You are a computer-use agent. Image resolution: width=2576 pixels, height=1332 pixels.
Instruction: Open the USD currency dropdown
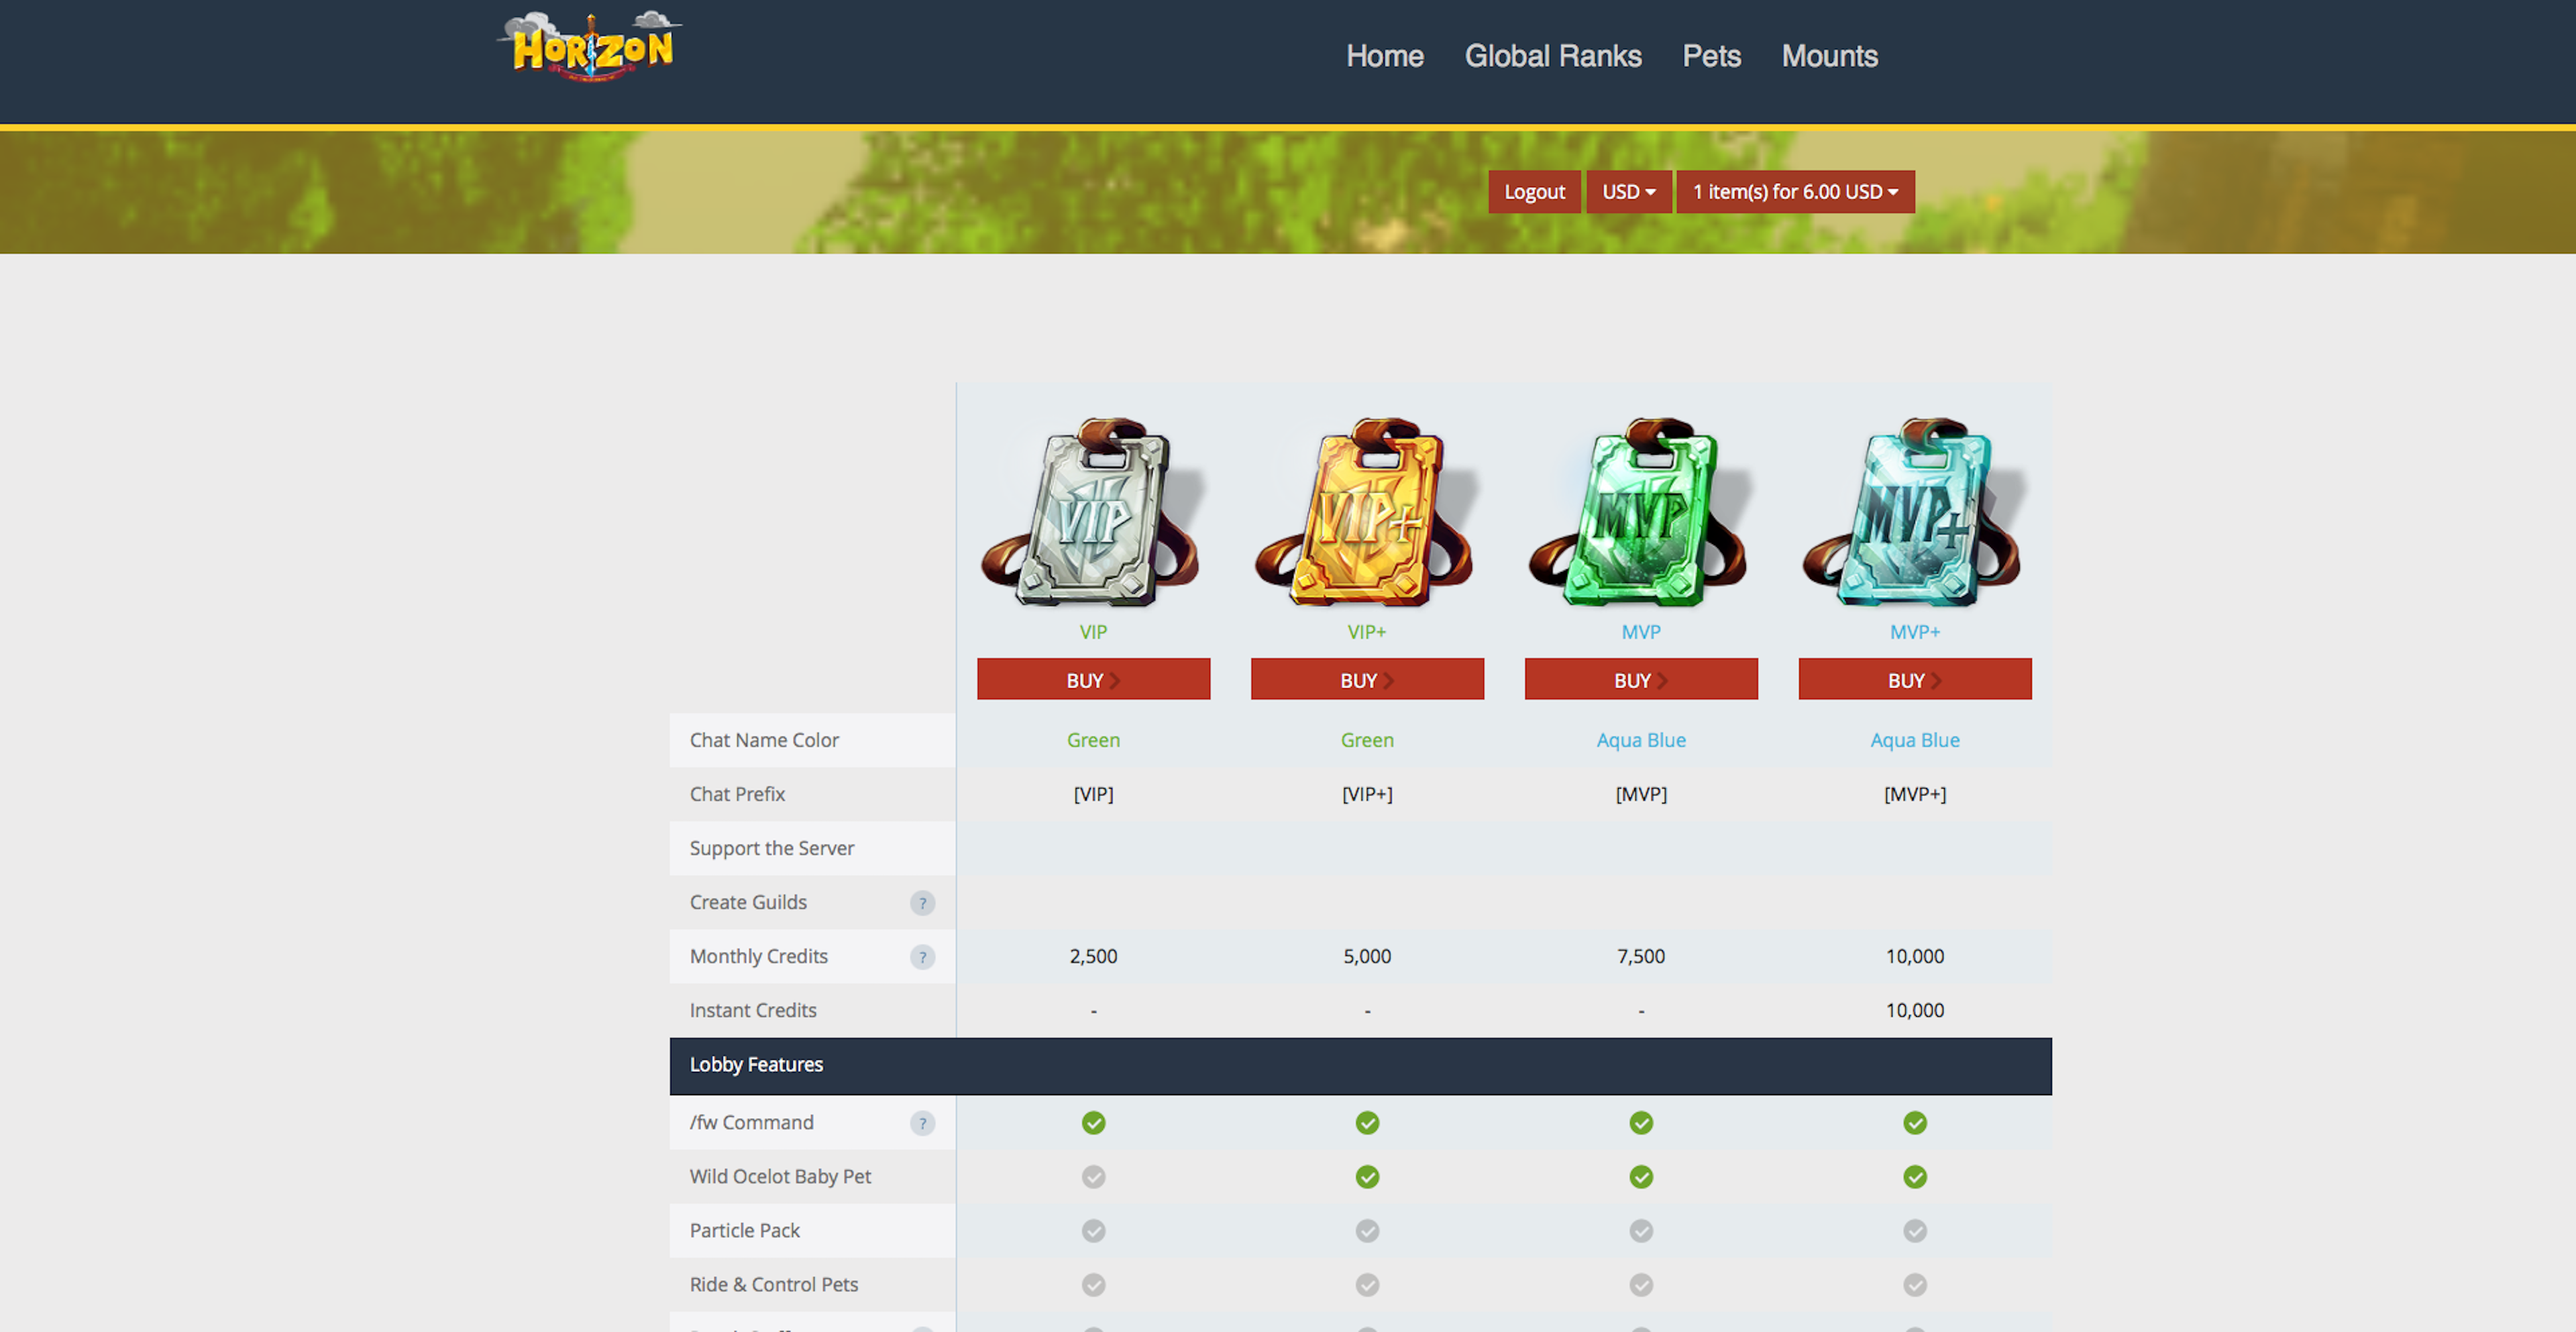1628,191
